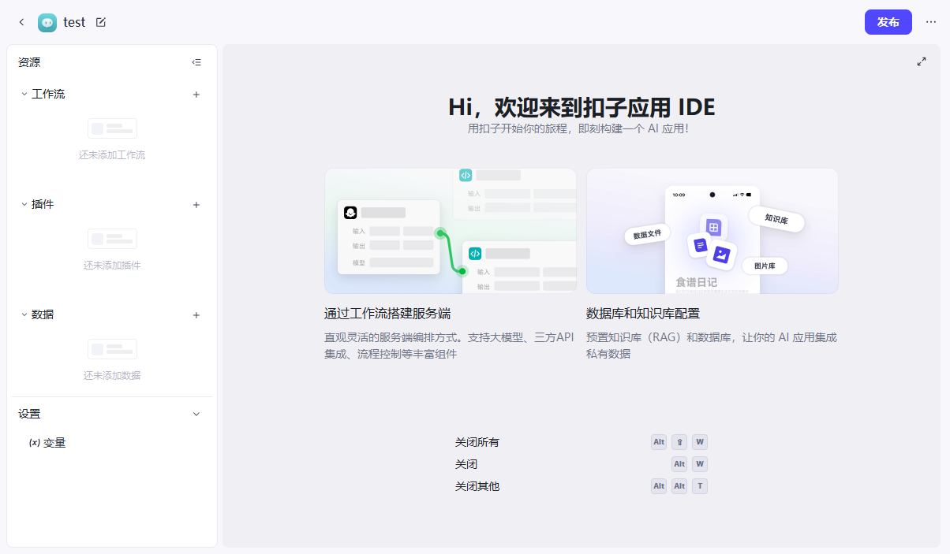Click the 还未添加工作流 placeholder
Image resolution: width=950 pixels, height=554 pixels.
pyautogui.click(x=112, y=154)
